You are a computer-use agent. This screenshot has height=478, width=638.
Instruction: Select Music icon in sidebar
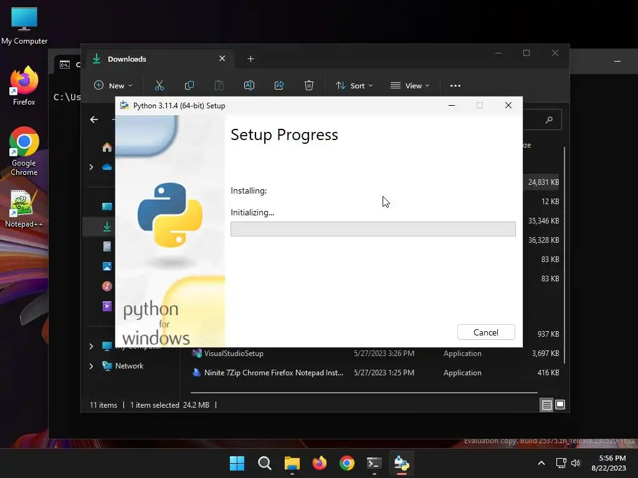tap(107, 286)
